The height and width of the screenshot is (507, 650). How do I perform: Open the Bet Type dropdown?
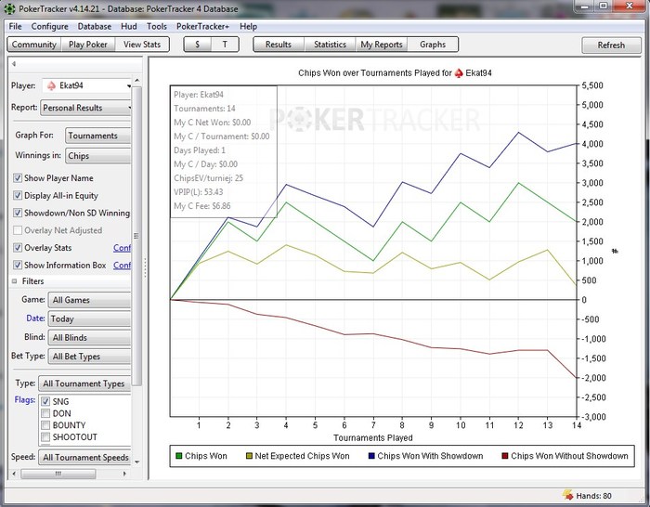[89, 357]
